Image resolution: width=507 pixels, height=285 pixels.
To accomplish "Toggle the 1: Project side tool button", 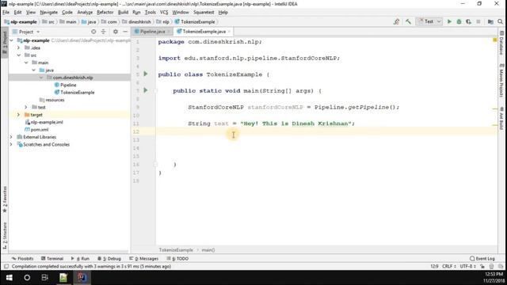I will click(5, 42).
